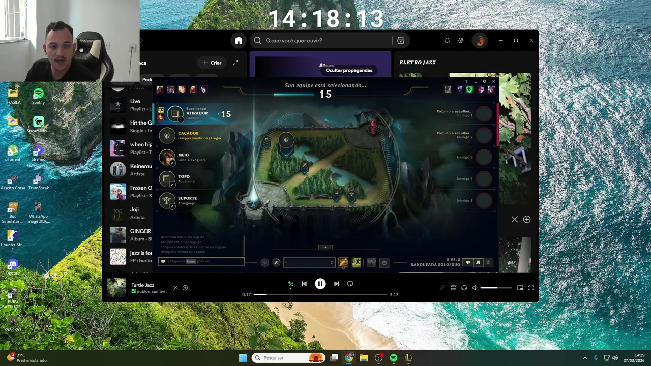This screenshot has width=651, height=366.
Task: Add Turtle Jazz to liked songs with plus icon
Action: point(185,288)
